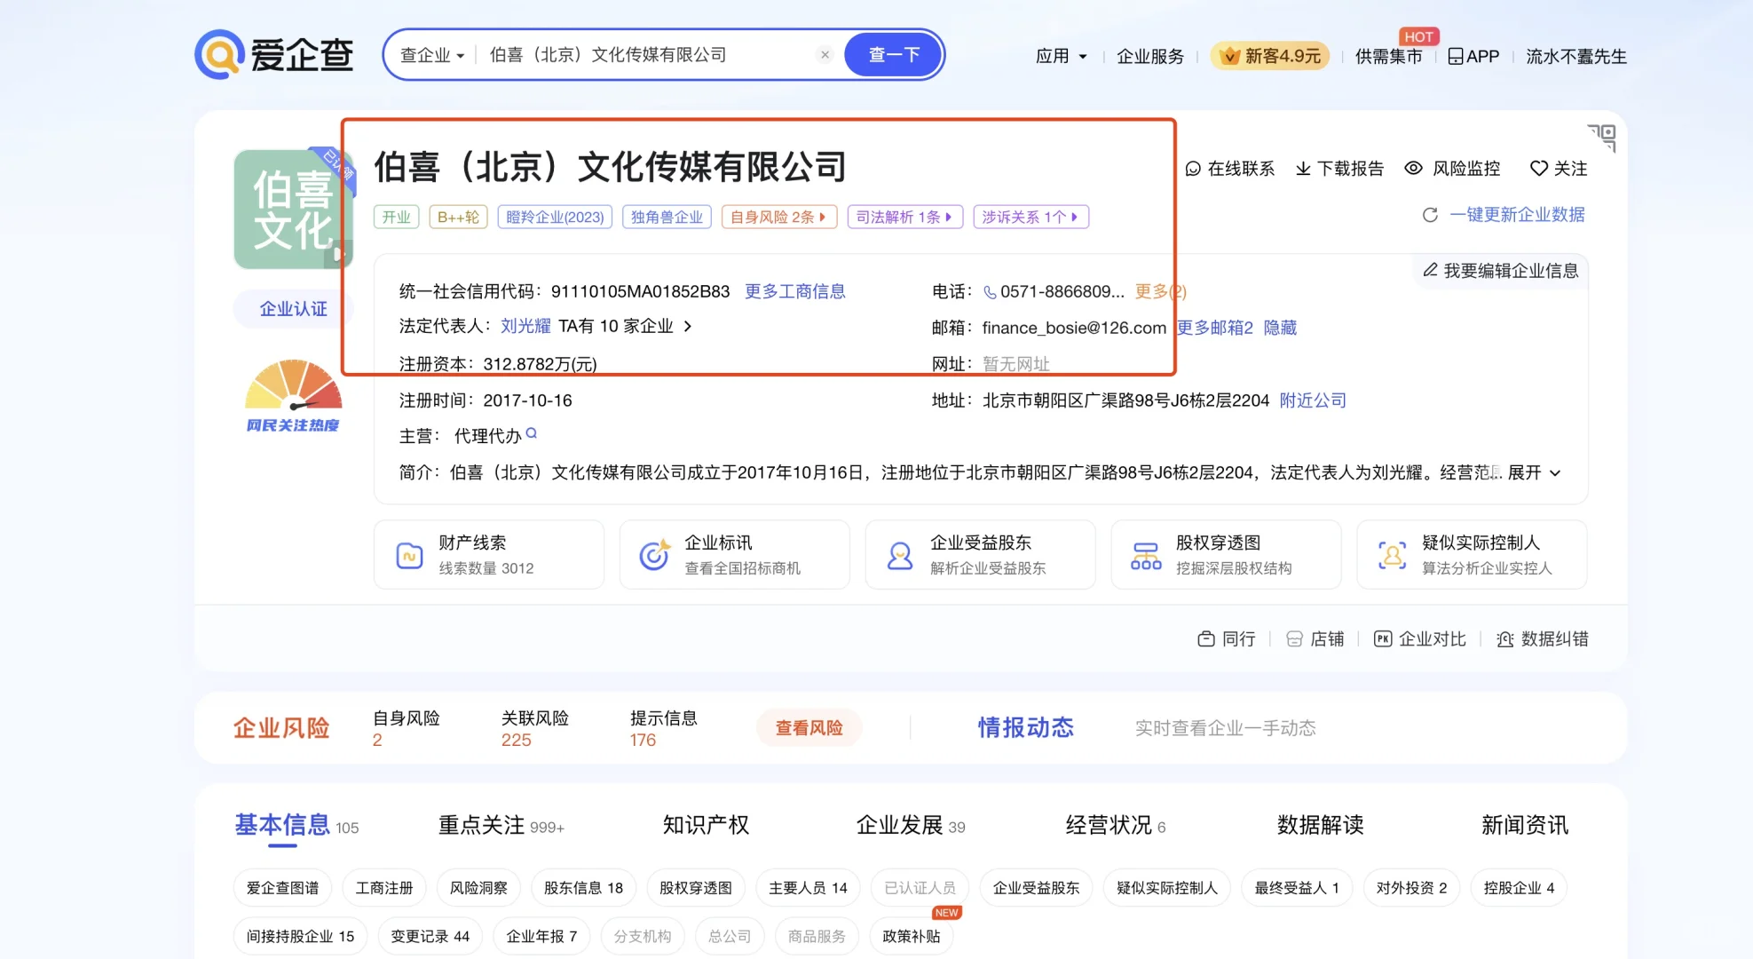Switch to the 新闻资讯 tab
This screenshot has width=1753, height=959.
tap(1524, 826)
